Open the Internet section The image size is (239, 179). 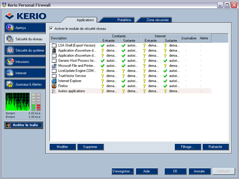tap(25, 73)
